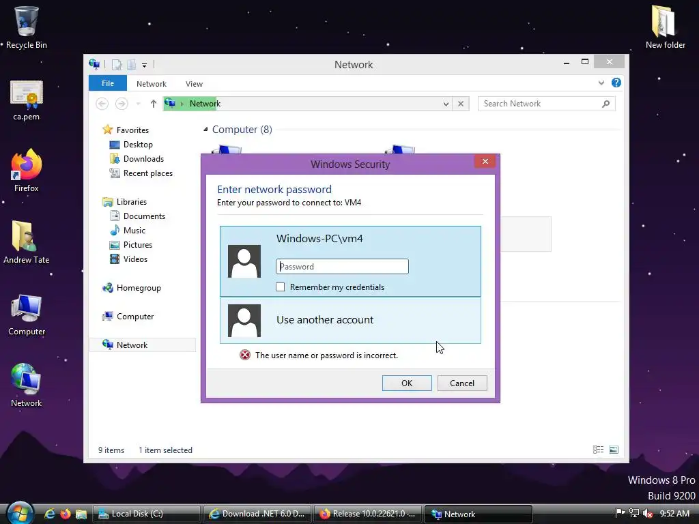Click the 9:52 AM clock
The height and width of the screenshot is (524, 699).
[x=674, y=513]
